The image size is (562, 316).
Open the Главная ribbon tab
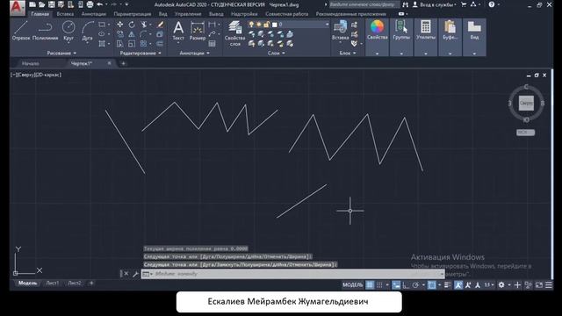(x=40, y=14)
